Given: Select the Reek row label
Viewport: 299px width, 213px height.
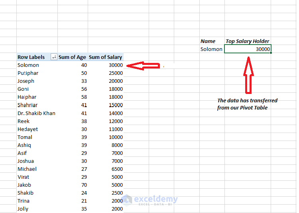Looking at the screenshot, I should (x=24, y=121).
